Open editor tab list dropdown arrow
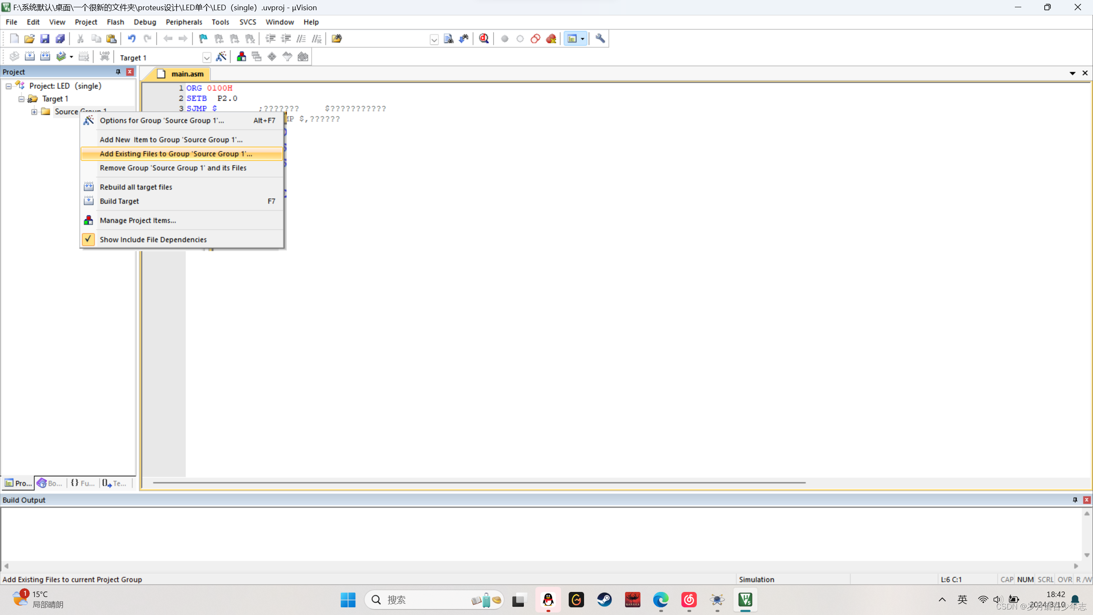The width and height of the screenshot is (1093, 615). [1072, 73]
